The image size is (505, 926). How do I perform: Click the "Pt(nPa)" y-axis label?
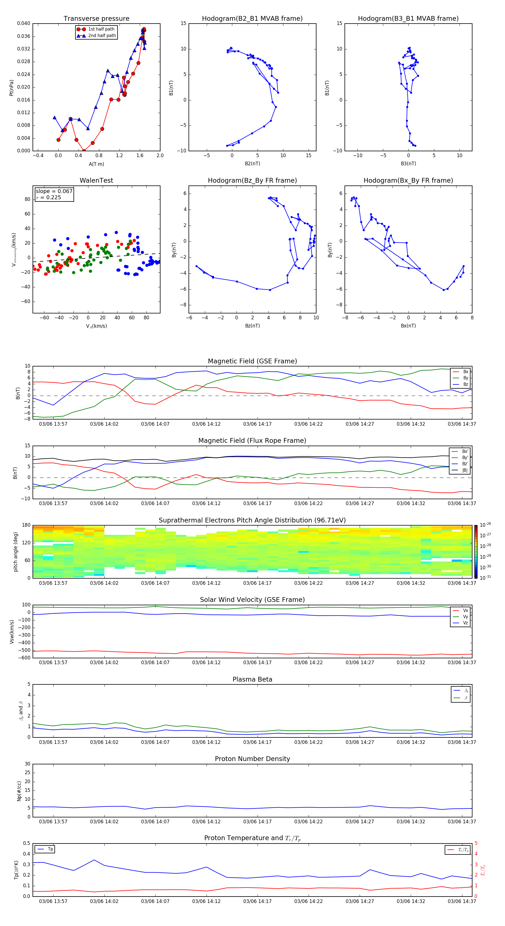[12, 88]
